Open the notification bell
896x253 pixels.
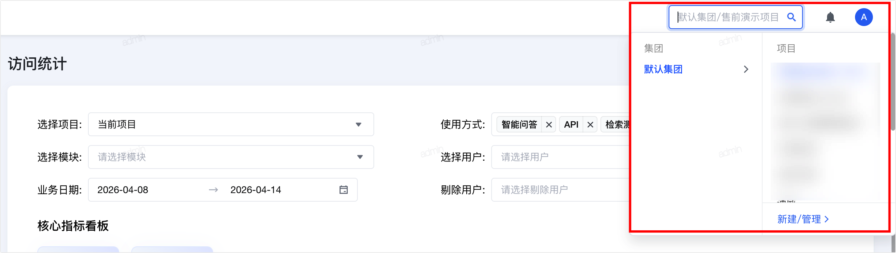click(x=830, y=17)
